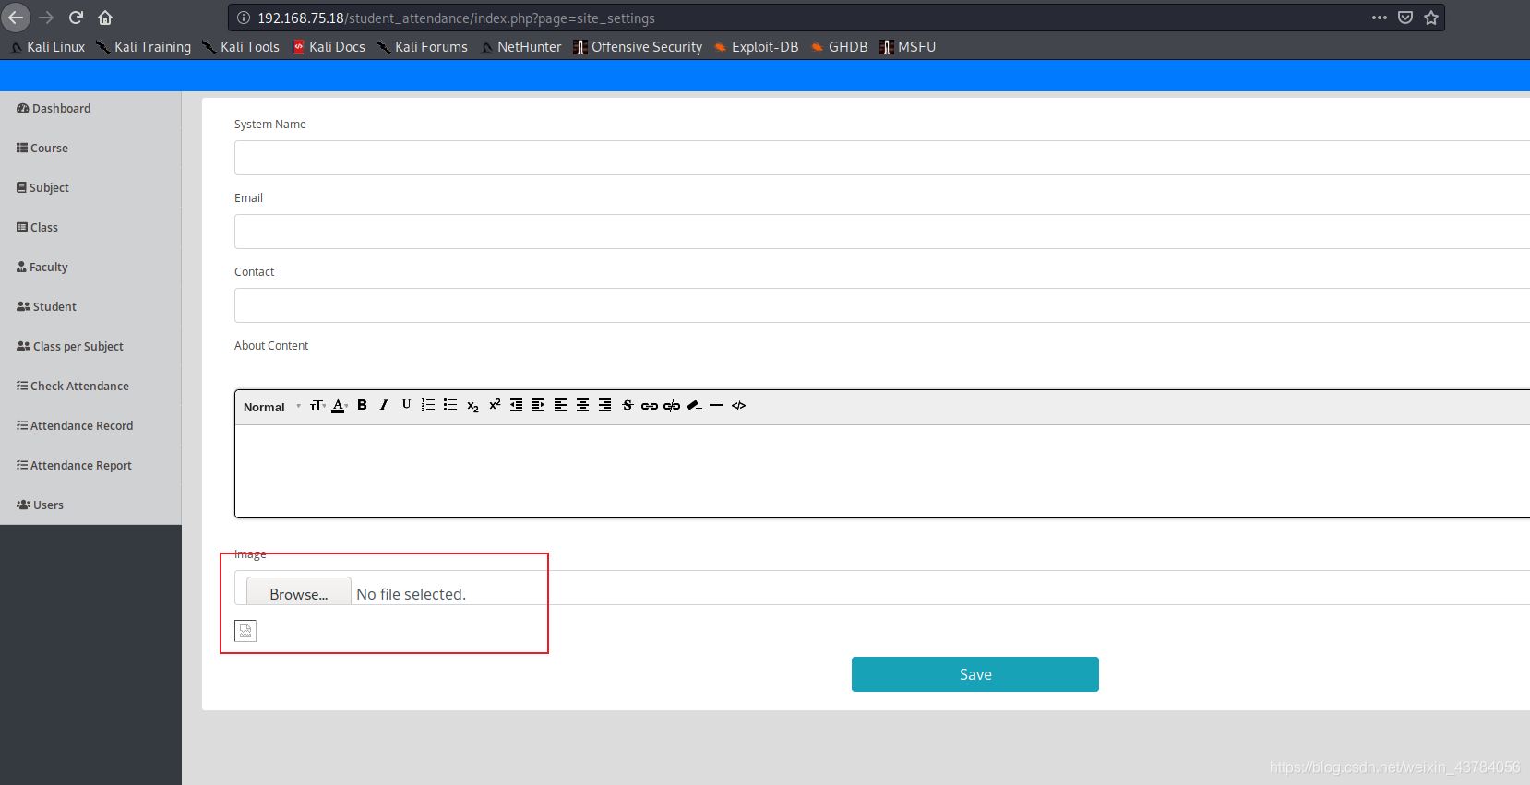Open the Kali Forums bookmark
Screen dimensions: 1530x785
click(x=423, y=47)
